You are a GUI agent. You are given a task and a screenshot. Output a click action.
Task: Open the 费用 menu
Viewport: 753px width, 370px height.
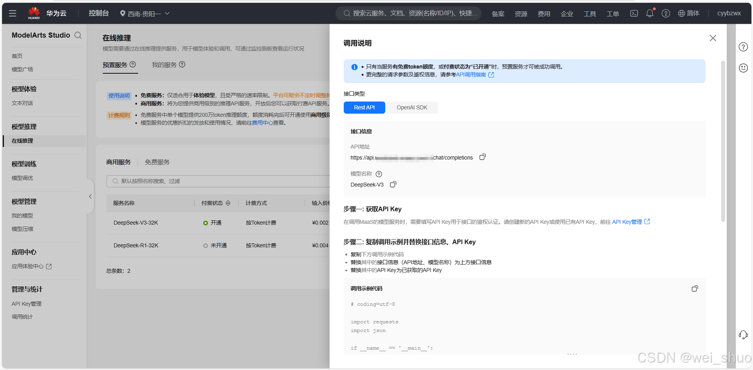[x=544, y=14]
